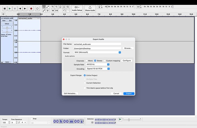Click Trim audio outside selection icon
Viewport: 197px width, 128px height.
click(53, 11)
